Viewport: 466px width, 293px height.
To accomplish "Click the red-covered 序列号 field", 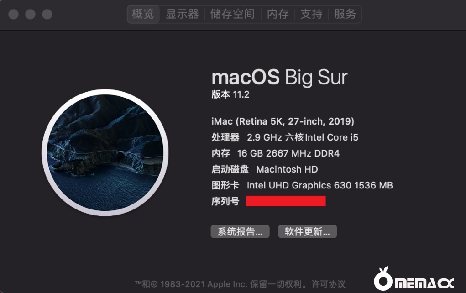I will coord(286,201).
